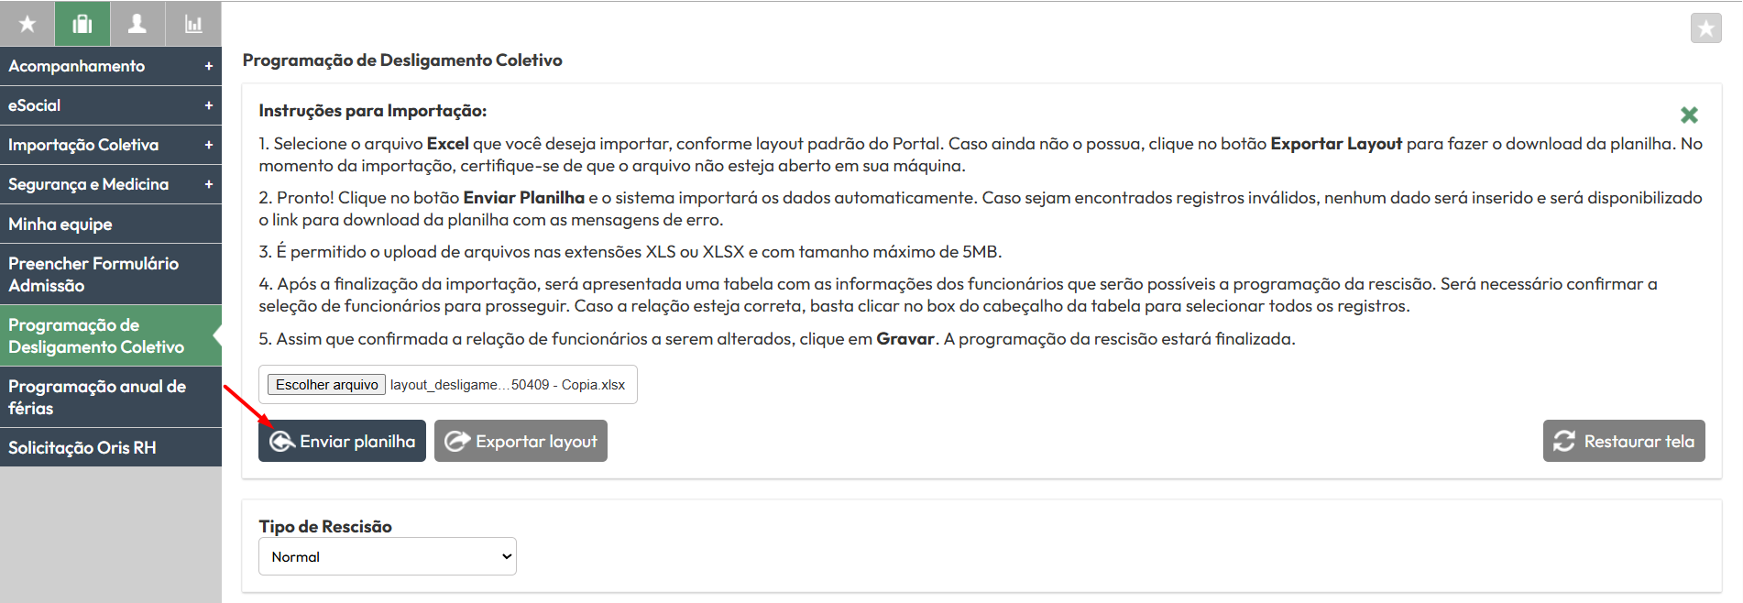Click the Enviar planilha button
Viewport: 1743px width, 603px height.
pos(342,441)
